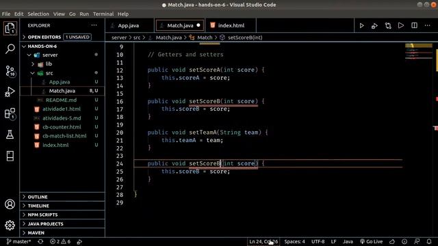The width and height of the screenshot is (438, 246).
Task: Close Match.java tab via unsaved dot
Action: (198, 25)
